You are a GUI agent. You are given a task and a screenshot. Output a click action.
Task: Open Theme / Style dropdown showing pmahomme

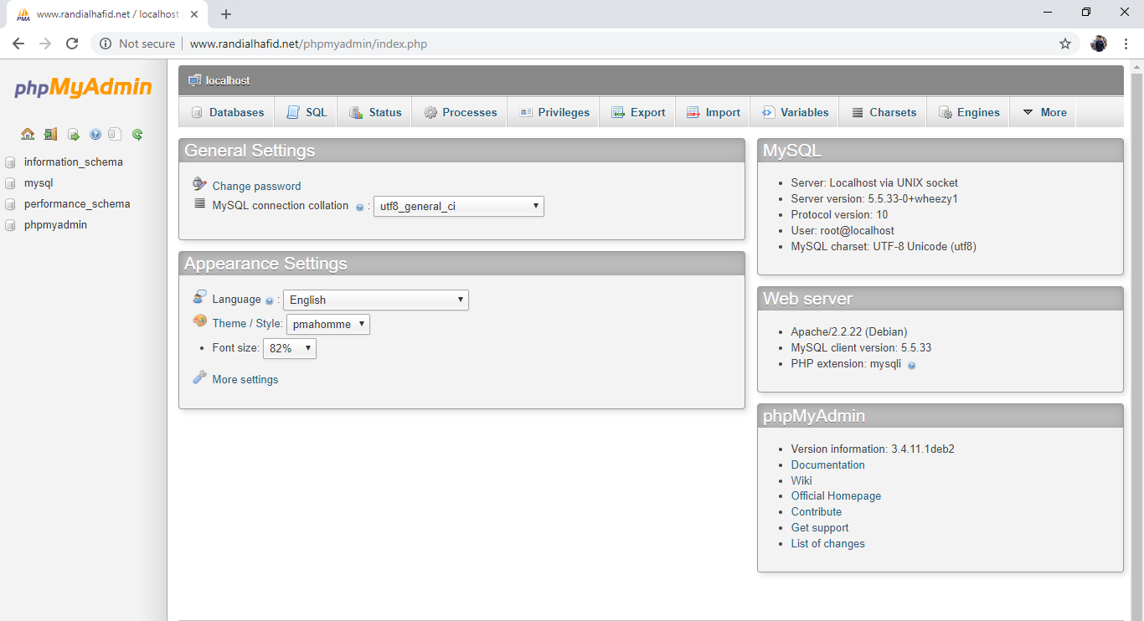328,324
